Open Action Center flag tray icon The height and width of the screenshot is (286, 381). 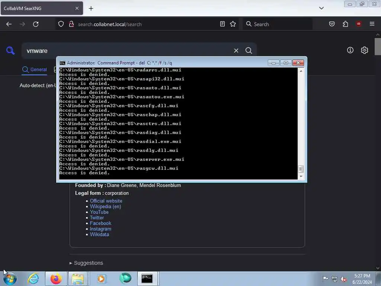[325, 279]
